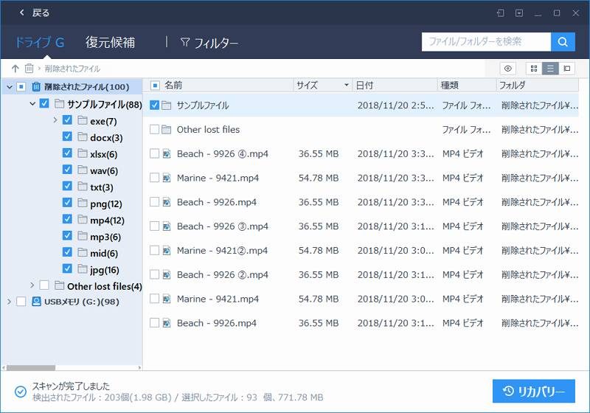This screenshot has height=413, width=590.
Task: Click the up arrow navigation icon
Action: pos(15,69)
